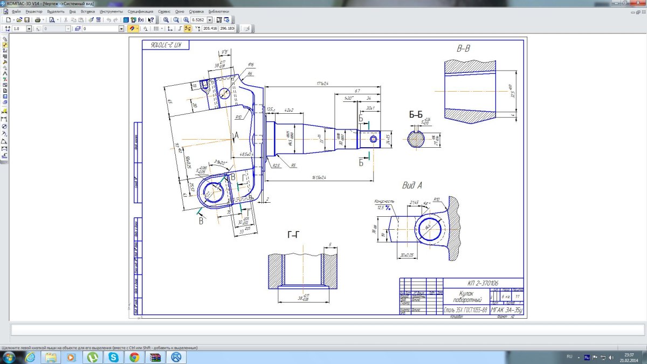Click the Undo arrow icon

(108, 19)
